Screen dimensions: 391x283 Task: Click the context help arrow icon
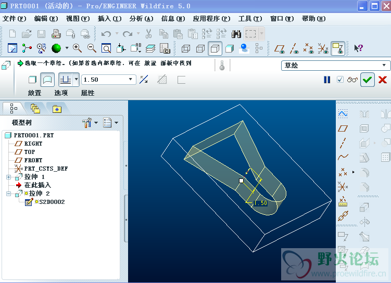358,48
